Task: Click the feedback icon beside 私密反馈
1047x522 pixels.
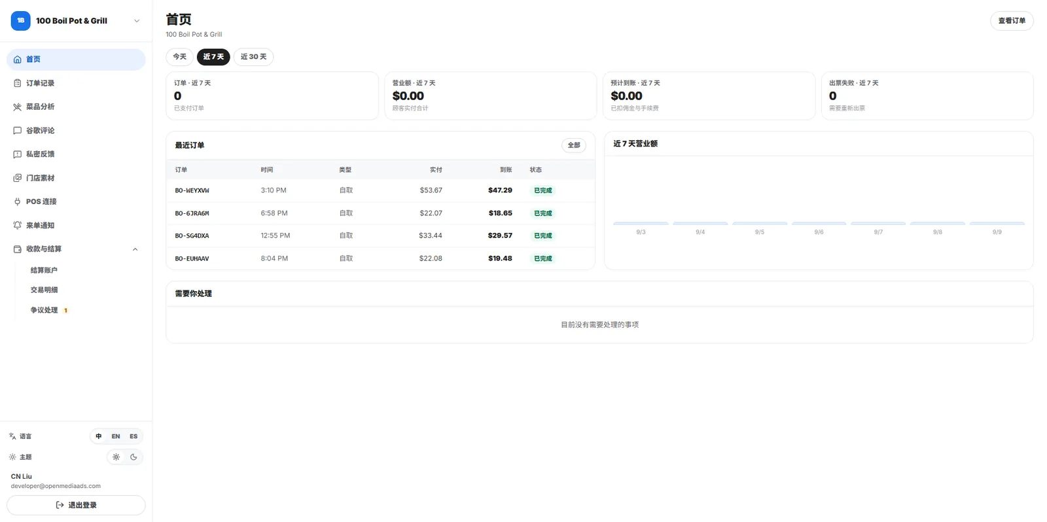Action: tap(18, 154)
